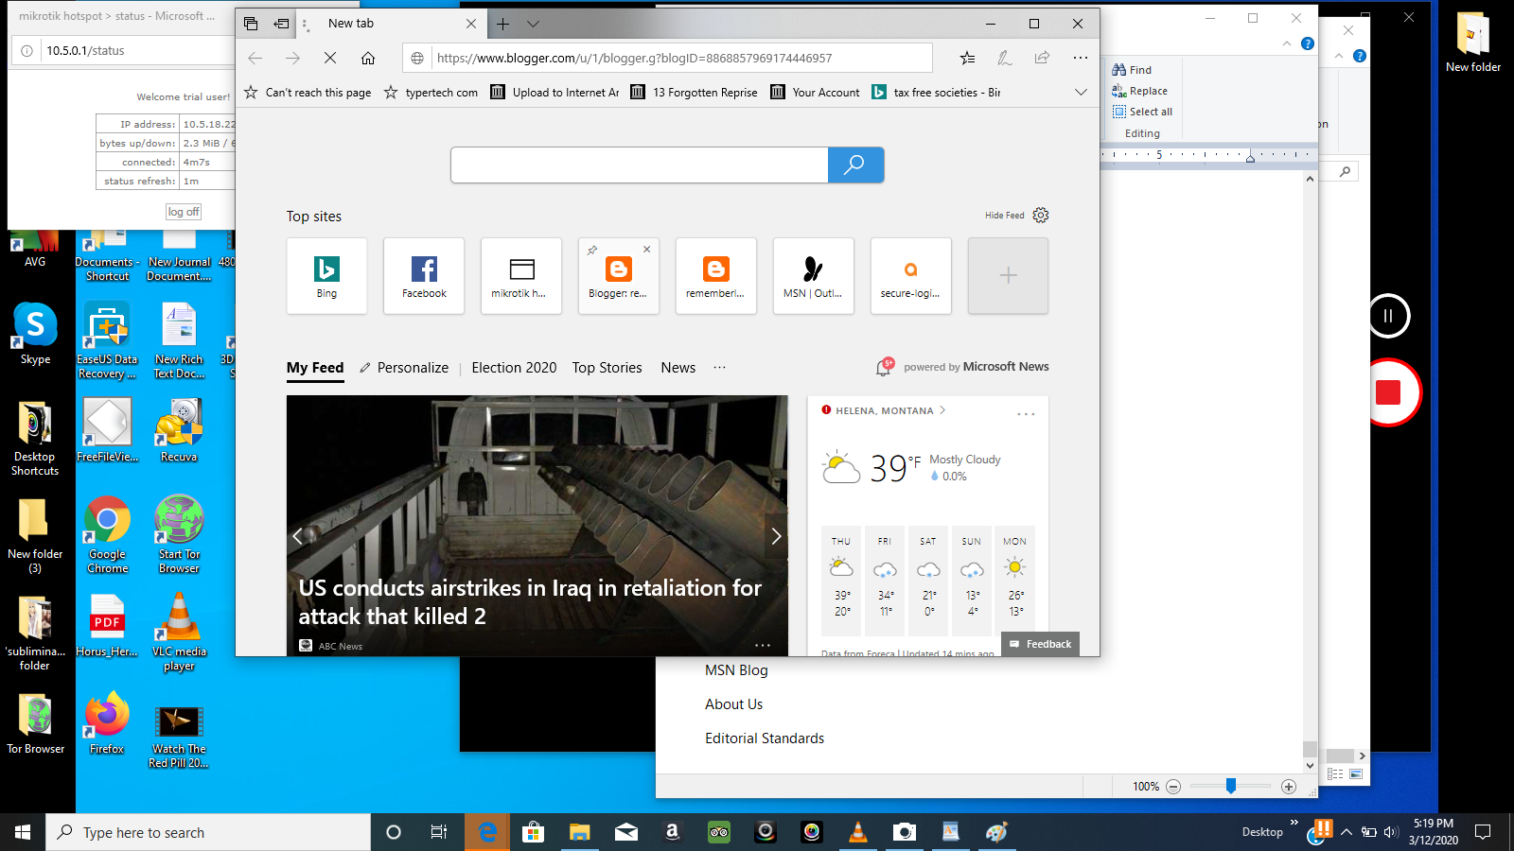Toggle Hide Feed on the new tab page
1514x851 pixels.
[x=1004, y=216]
